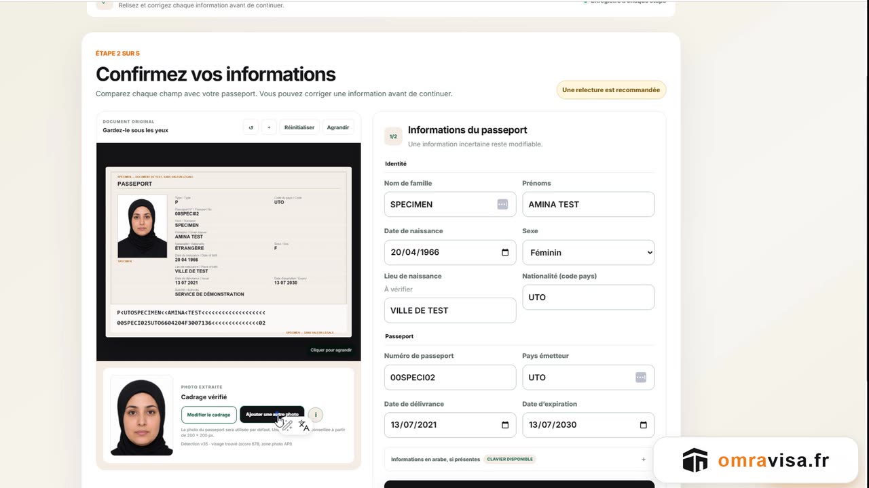Click the autofill icon in Nom de famille

click(x=502, y=204)
